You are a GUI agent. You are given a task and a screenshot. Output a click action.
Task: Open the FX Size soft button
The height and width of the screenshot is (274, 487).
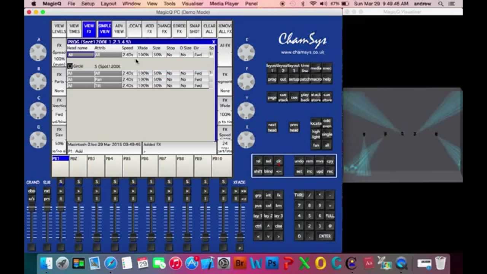coord(59,140)
